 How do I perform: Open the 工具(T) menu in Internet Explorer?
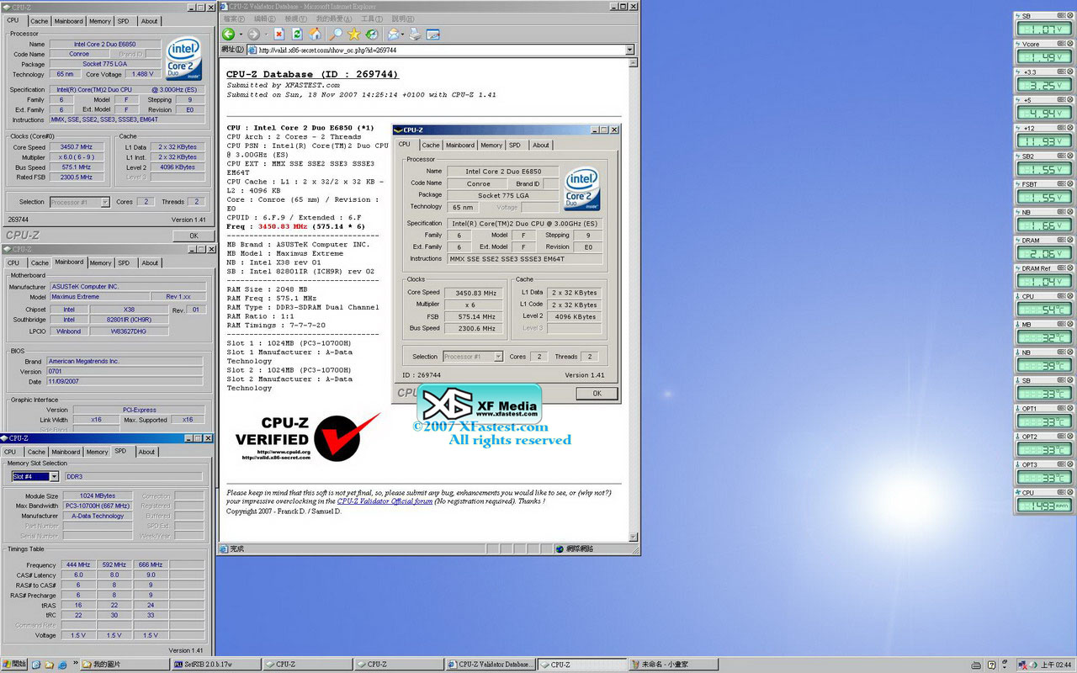pyautogui.click(x=372, y=19)
